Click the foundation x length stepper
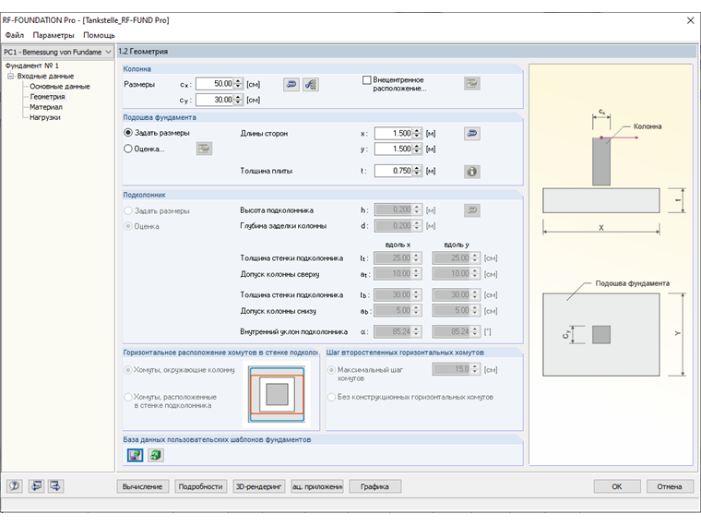The image size is (701, 526). tap(417, 133)
